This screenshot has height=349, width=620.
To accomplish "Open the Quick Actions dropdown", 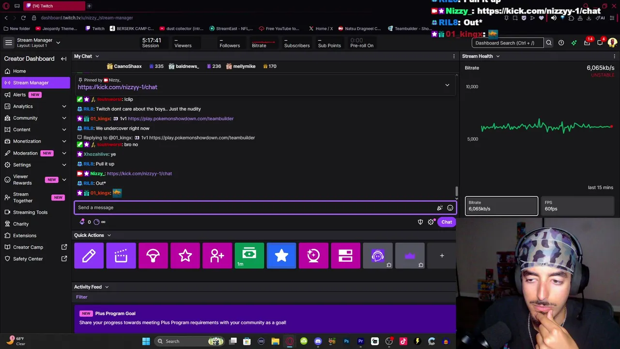I will pyautogui.click(x=109, y=235).
